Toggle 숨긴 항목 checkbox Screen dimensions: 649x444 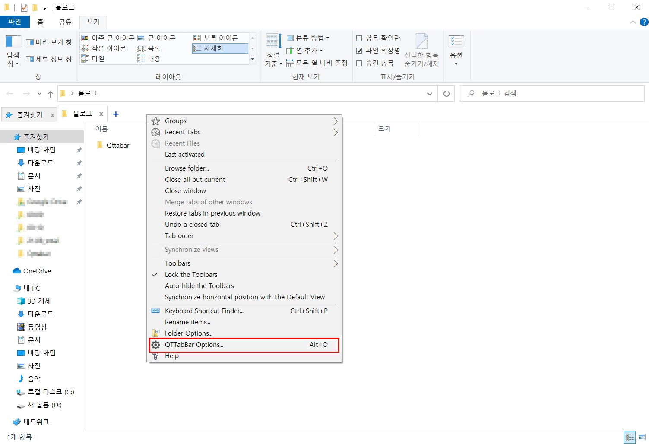click(x=359, y=63)
